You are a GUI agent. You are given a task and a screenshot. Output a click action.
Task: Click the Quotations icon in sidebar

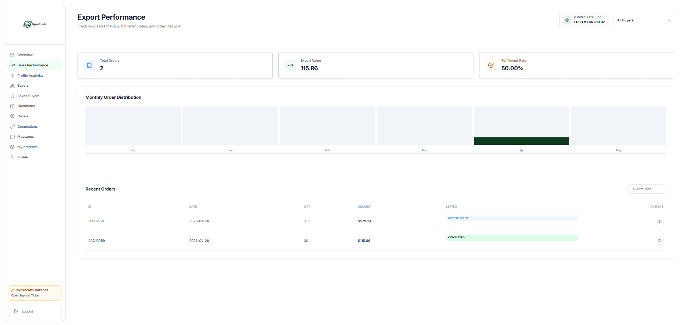[x=13, y=106]
